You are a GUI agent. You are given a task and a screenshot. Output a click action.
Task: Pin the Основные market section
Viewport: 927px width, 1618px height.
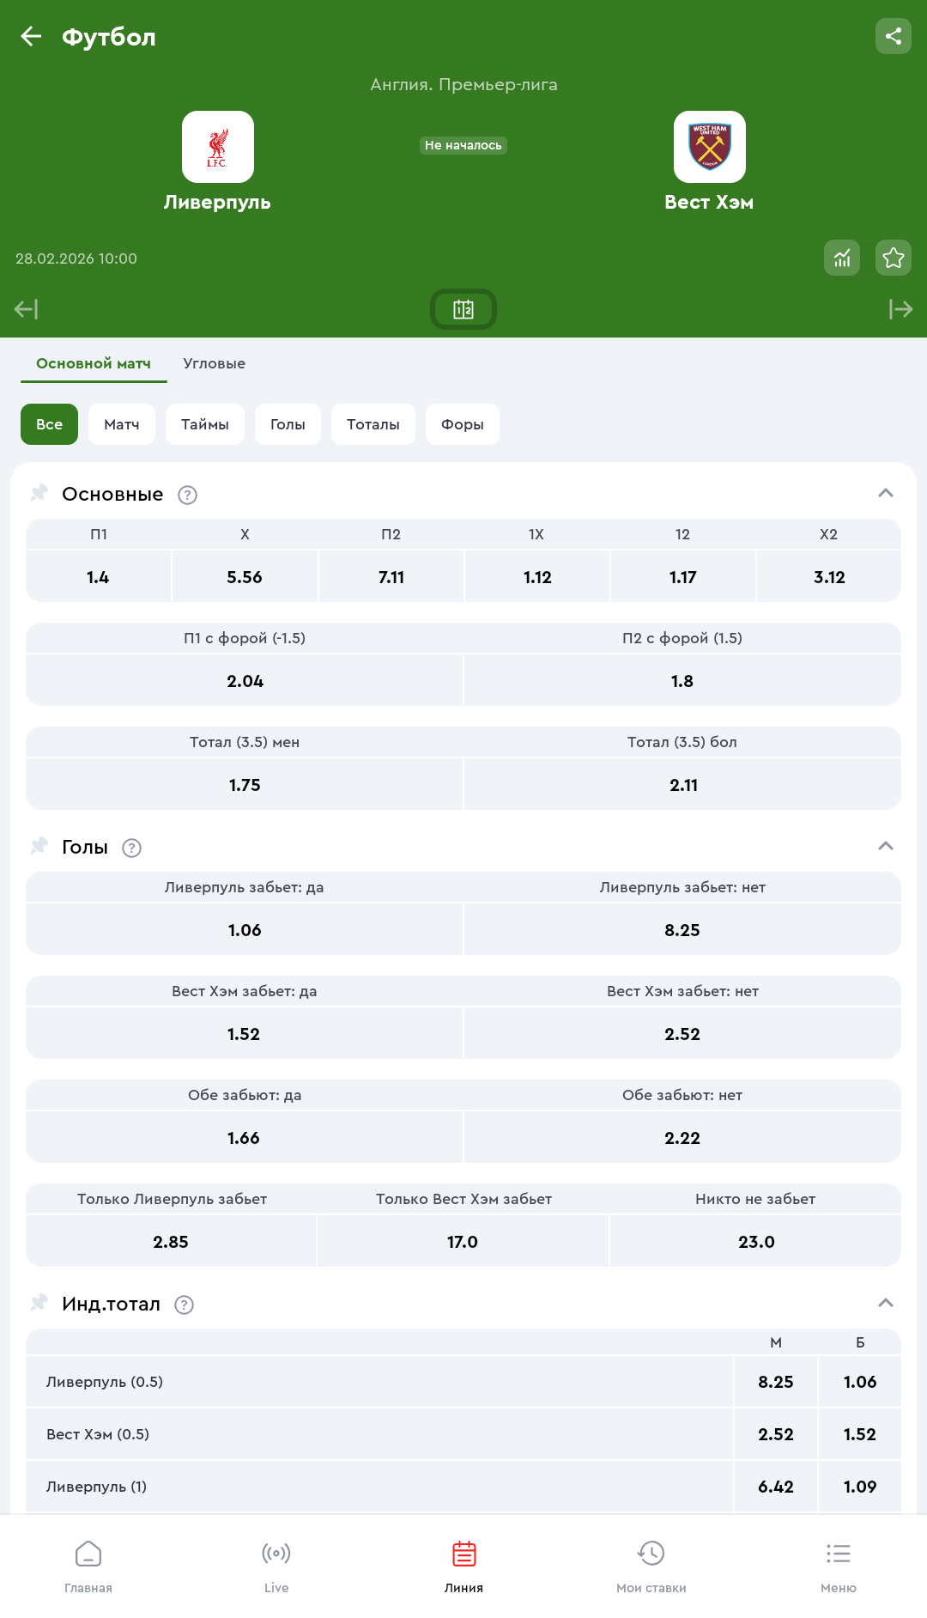(x=39, y=494)
